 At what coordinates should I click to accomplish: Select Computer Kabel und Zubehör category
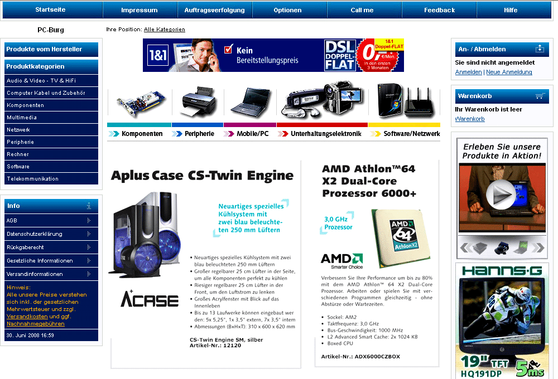click(51, 93)
